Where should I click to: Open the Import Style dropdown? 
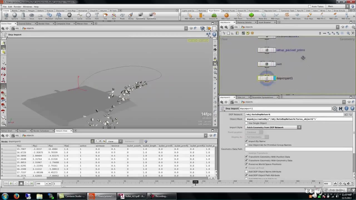273,127
